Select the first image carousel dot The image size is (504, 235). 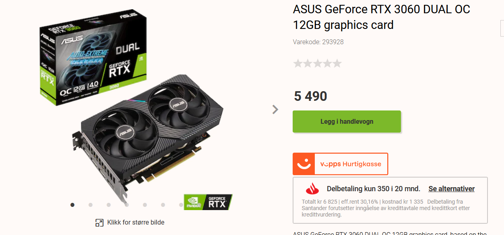click(72, 205)
